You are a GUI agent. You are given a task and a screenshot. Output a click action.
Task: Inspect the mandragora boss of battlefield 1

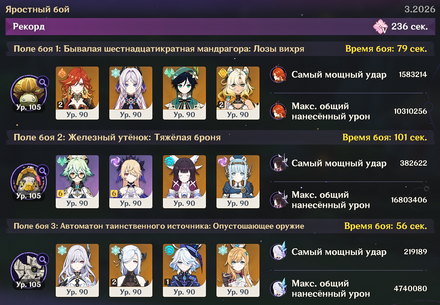click(29, 93)
